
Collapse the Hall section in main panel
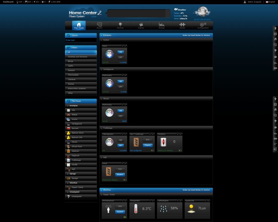click(102, 158)
